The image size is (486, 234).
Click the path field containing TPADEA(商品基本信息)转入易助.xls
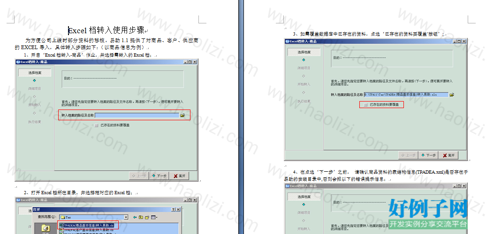[406, 95]
